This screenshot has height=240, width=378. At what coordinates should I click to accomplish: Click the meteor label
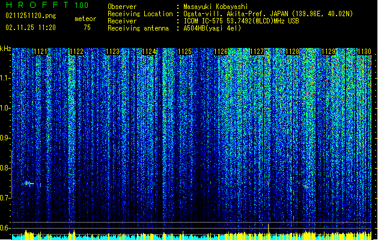click(x=85, y=19)
